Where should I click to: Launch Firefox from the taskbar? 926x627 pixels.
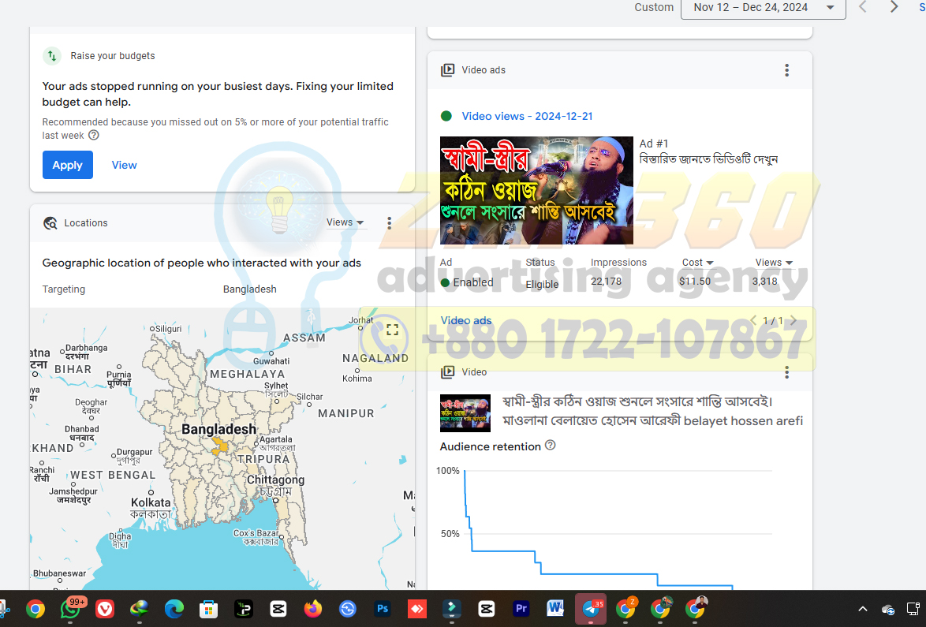[313, 609]
